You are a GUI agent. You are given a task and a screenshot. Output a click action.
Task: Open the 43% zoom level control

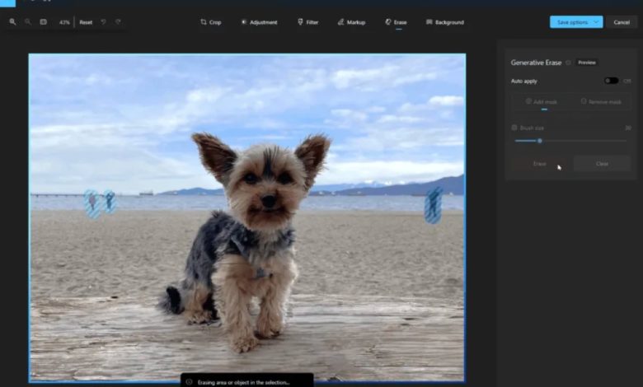click(x=64, y=22)
